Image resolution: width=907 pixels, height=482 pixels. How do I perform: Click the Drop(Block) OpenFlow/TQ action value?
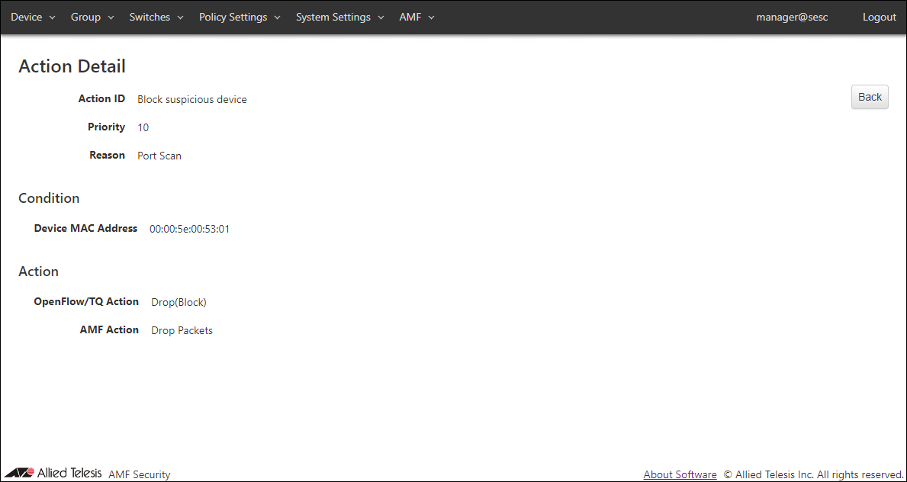click(179, 302)
